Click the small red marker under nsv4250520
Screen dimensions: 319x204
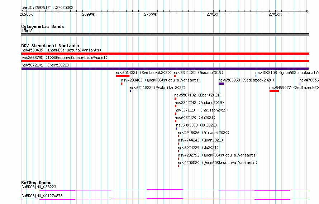pos(178,166)
